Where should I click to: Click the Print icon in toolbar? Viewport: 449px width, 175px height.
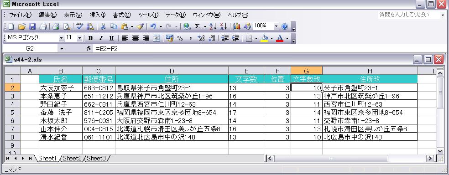(x=56, y=26)
